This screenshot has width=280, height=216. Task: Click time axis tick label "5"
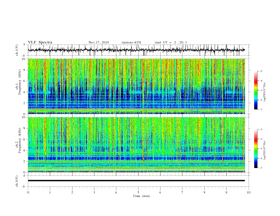138,192
